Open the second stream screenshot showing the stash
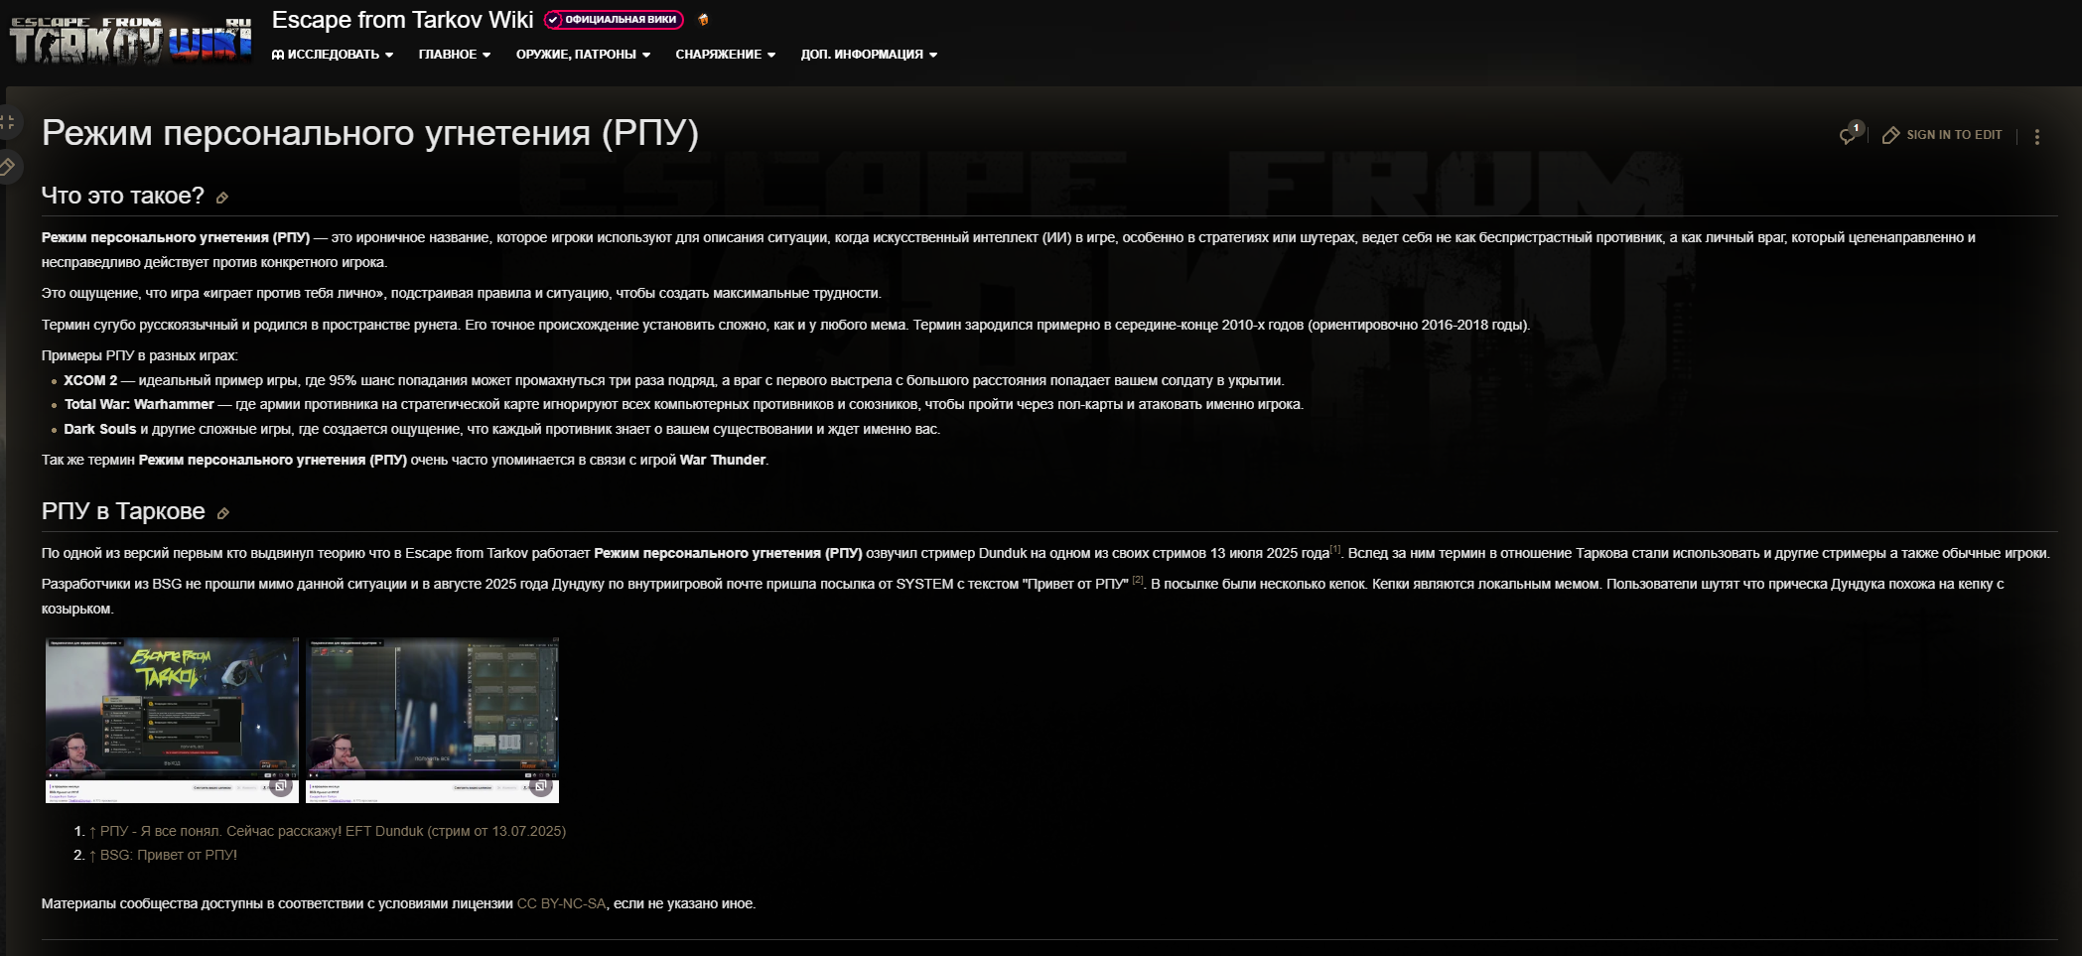Screen dimensions: 2082x956 [x=432, y=720]
